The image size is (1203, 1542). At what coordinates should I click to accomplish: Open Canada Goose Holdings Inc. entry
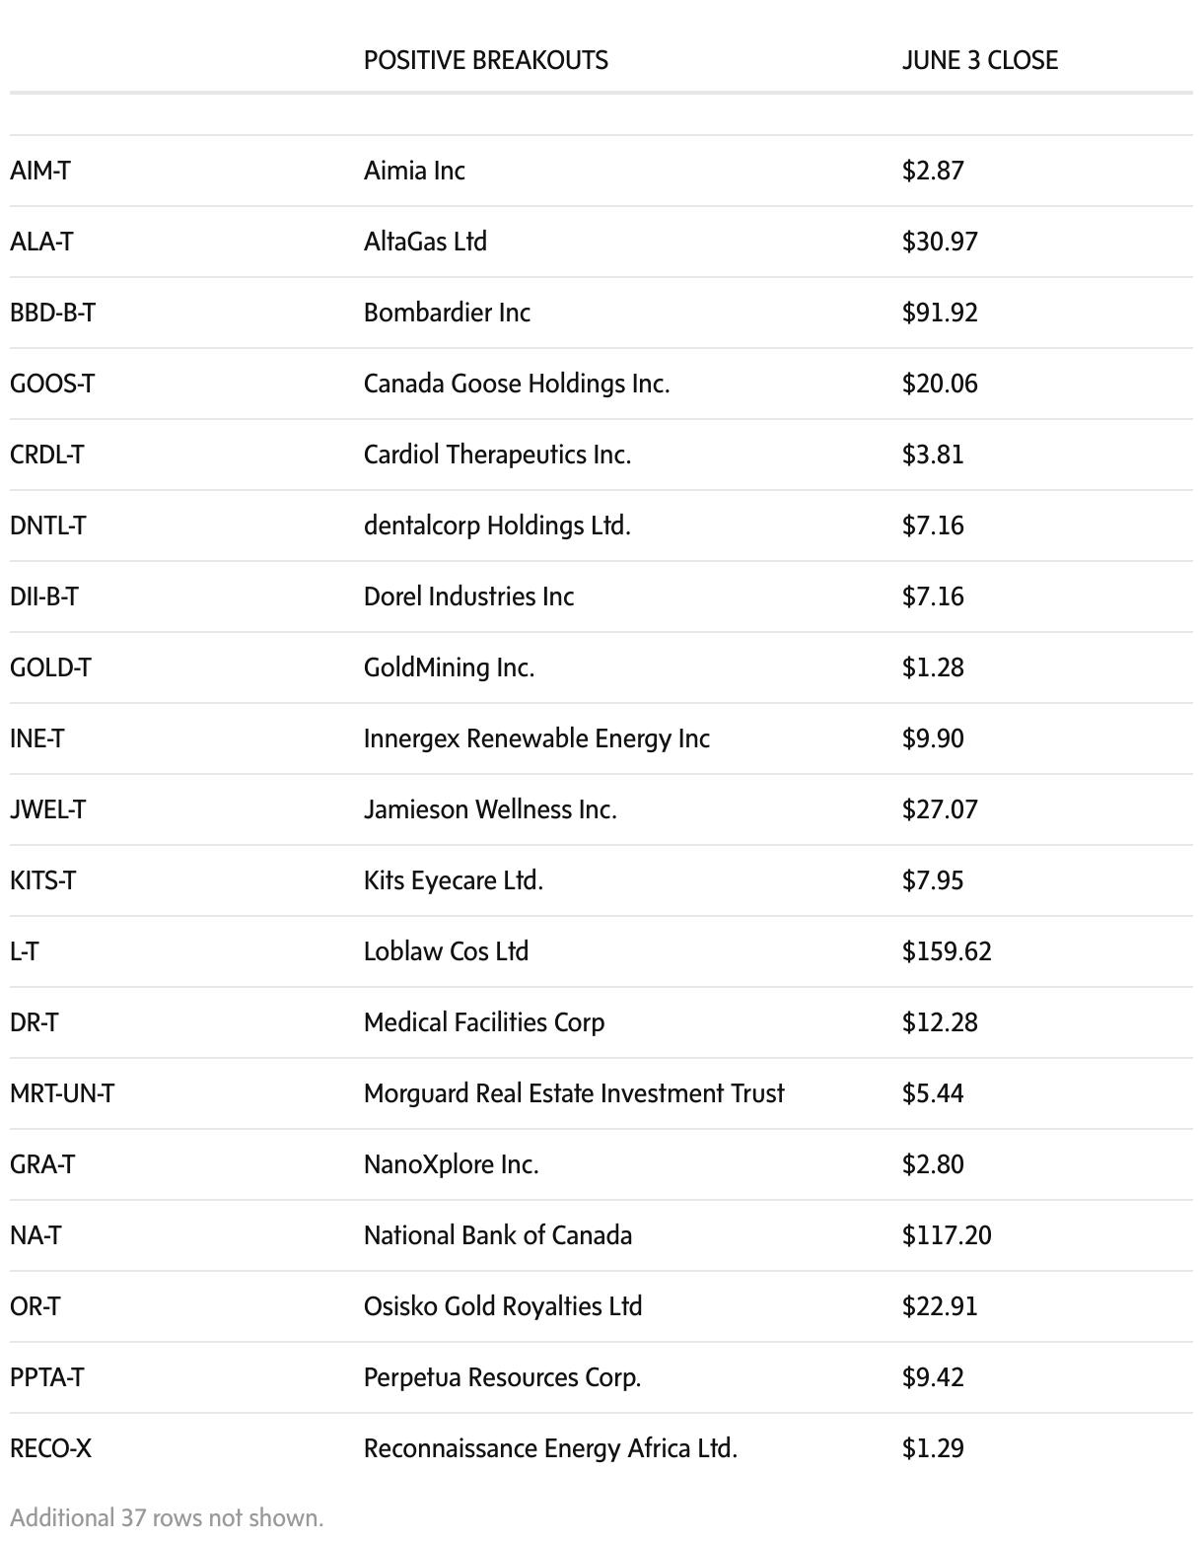tap(517, 384)
